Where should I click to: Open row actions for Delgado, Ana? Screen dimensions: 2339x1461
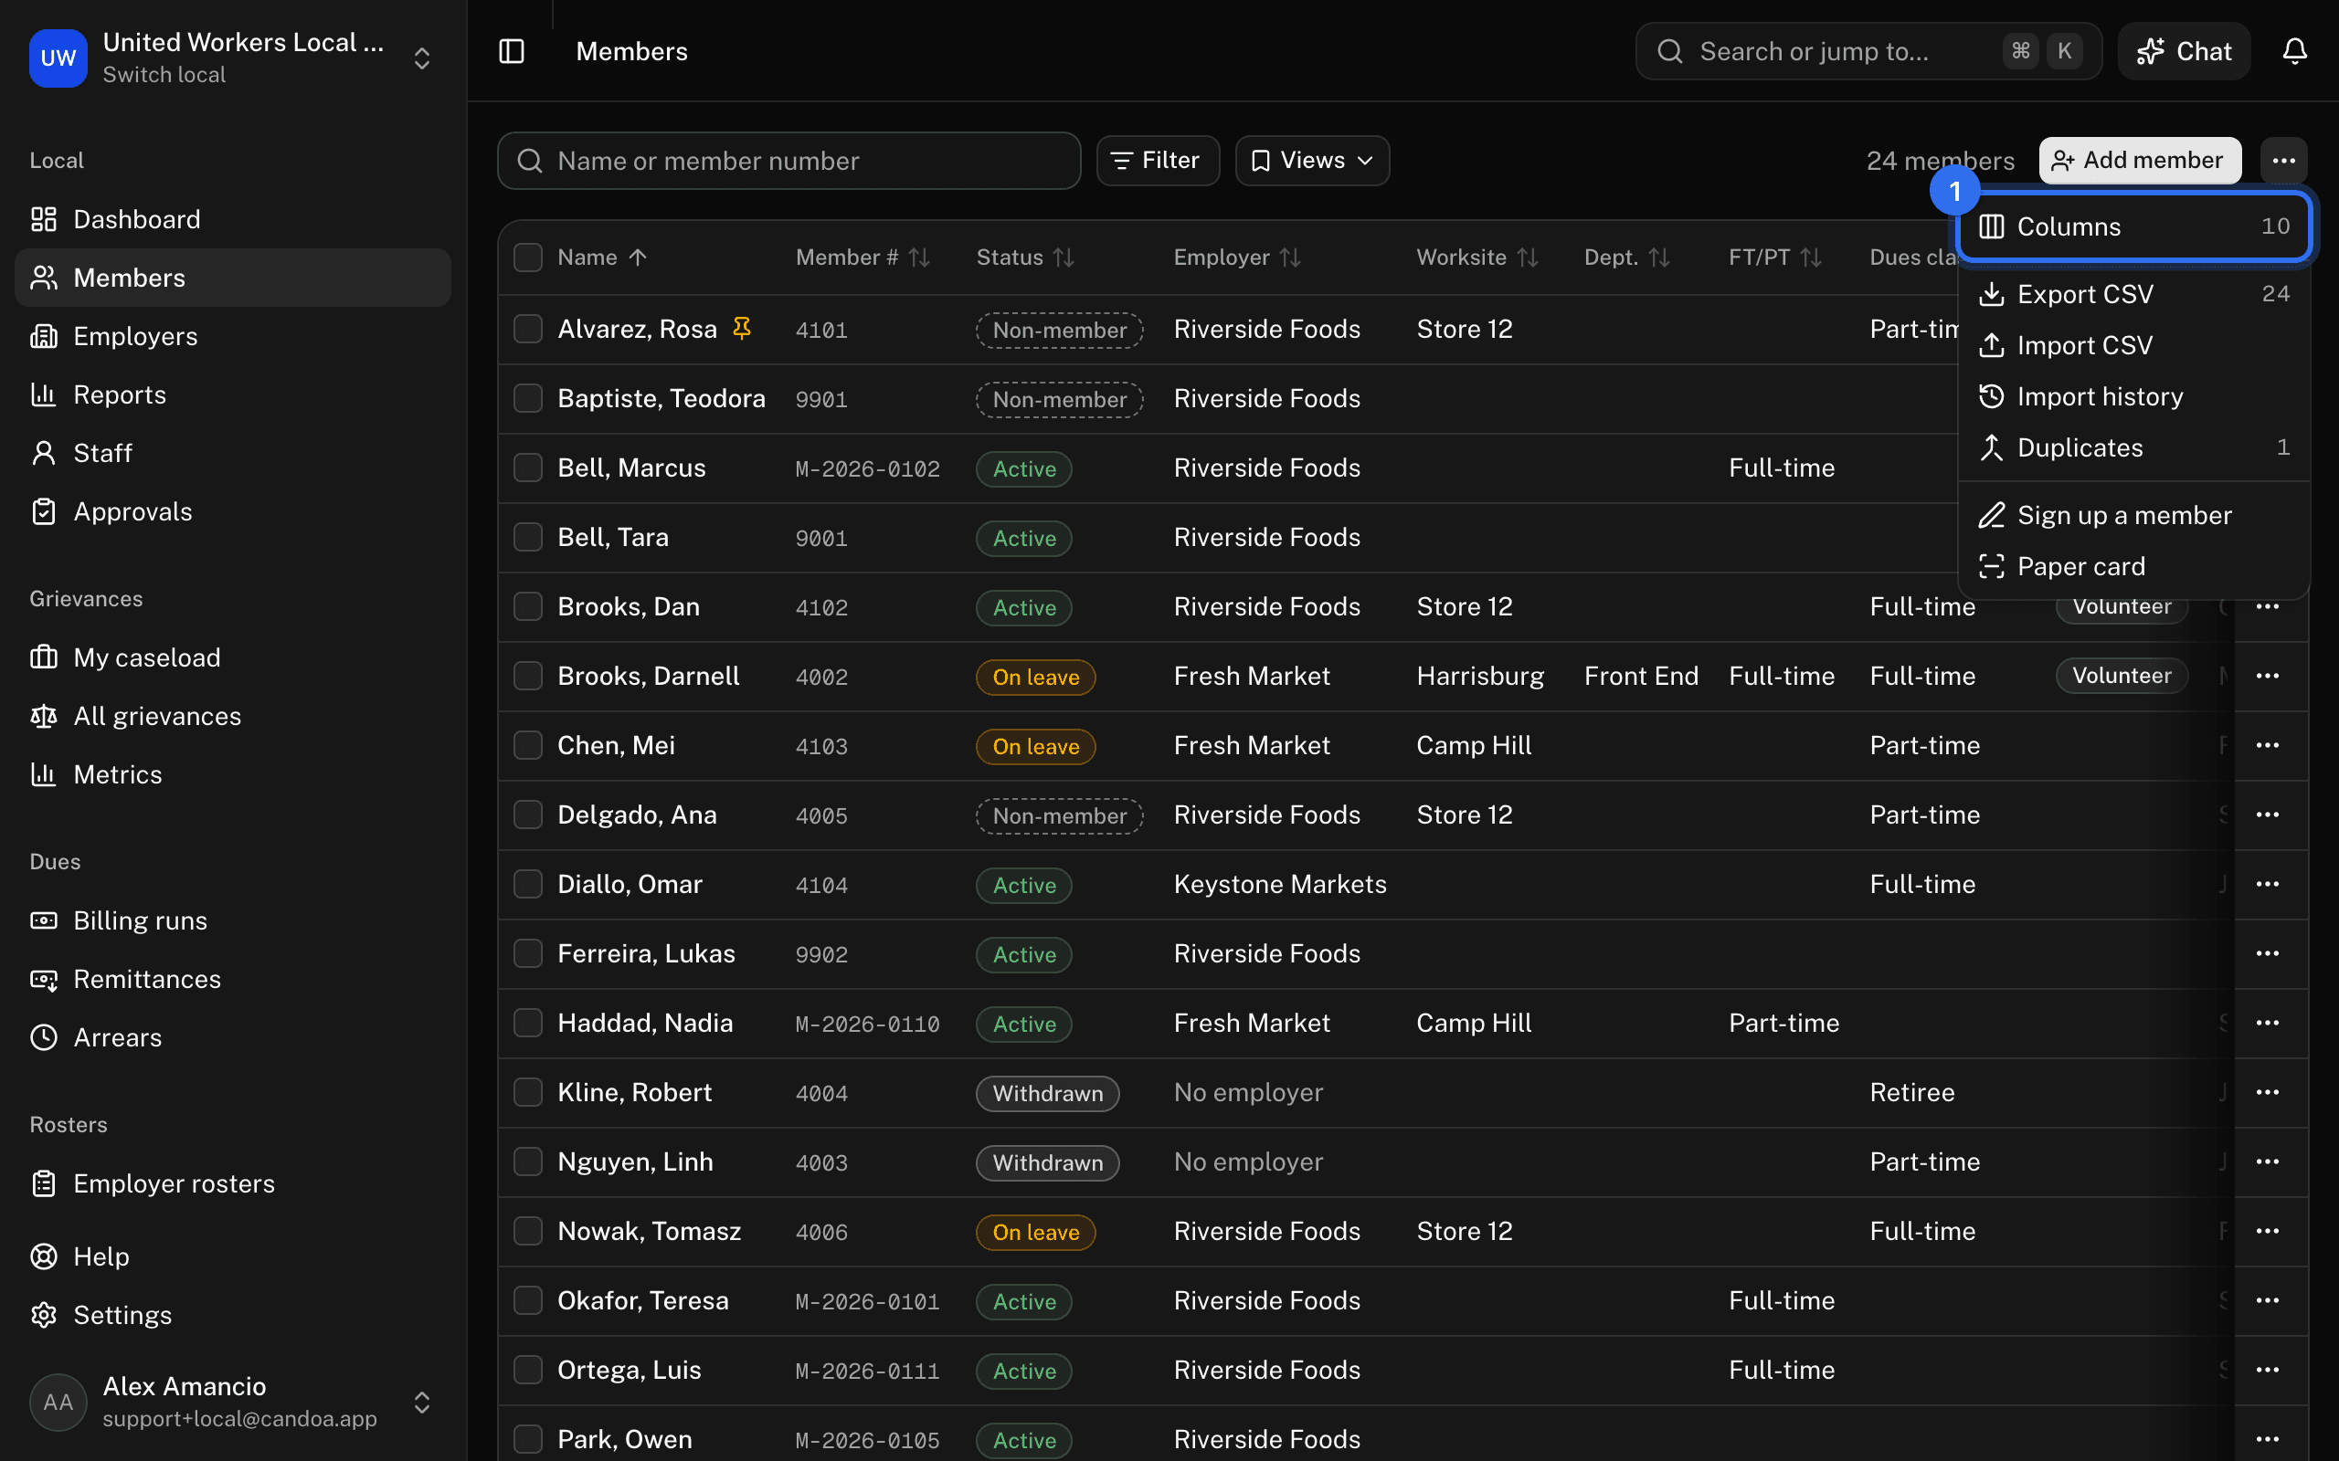(2268, 815)
